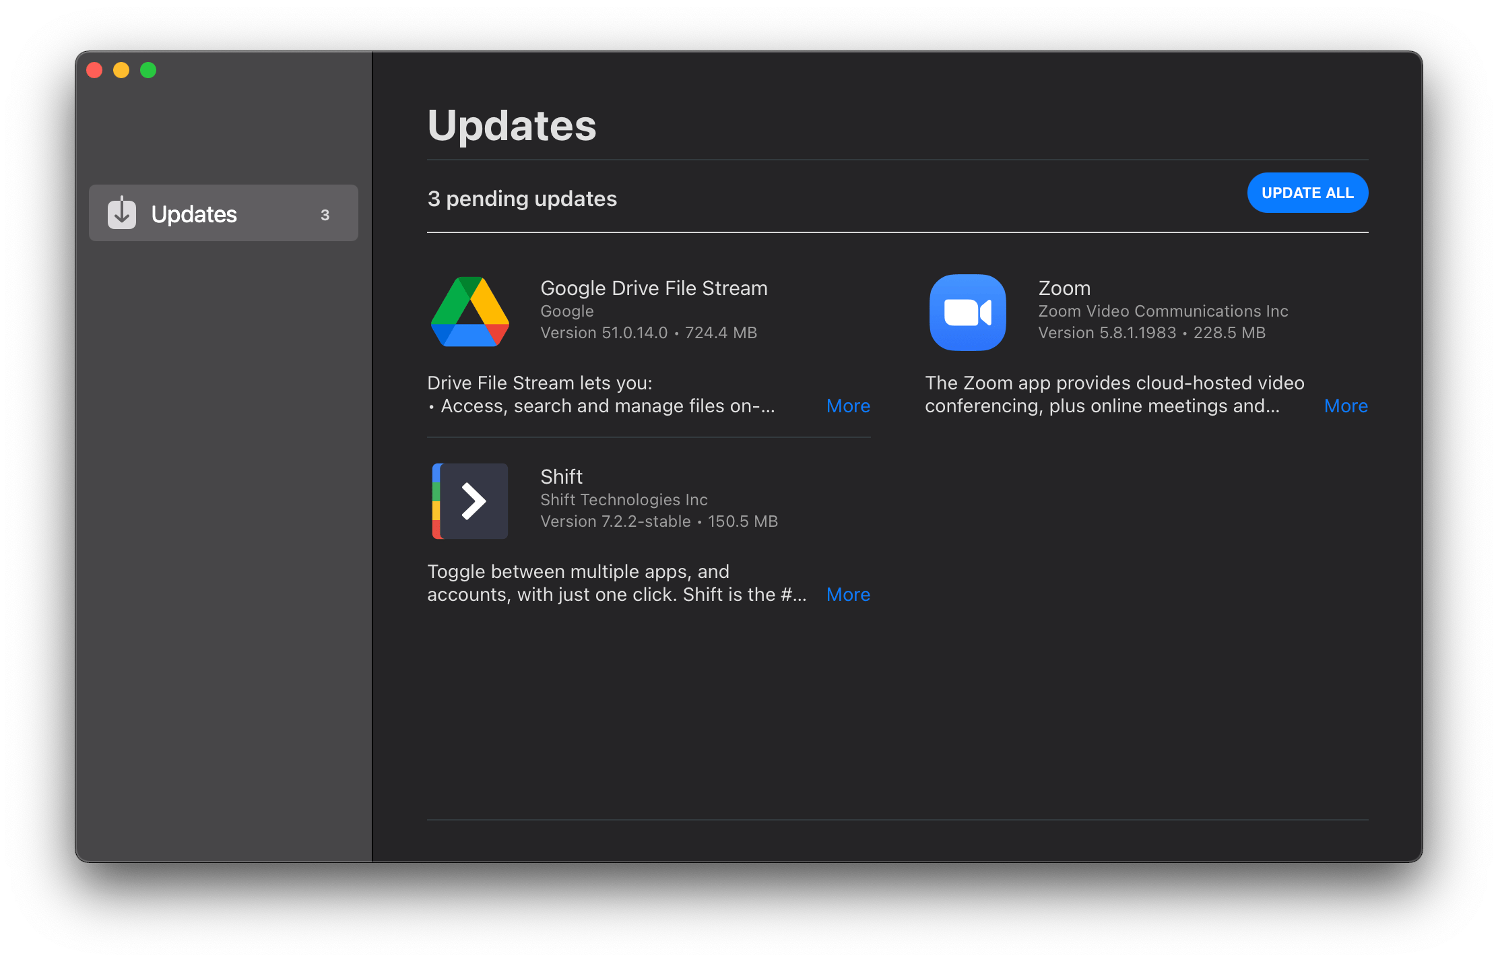Screen dimensions: 1498x962
Task: Click the Google Drive app icon
Action: click(x=469, y=312)
